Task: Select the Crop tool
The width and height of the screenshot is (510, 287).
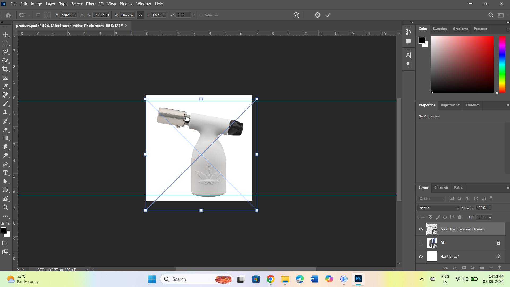Action: 5,69
